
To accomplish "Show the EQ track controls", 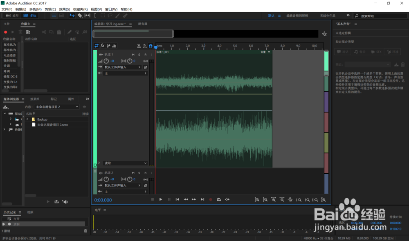I will tap(114, 46).
